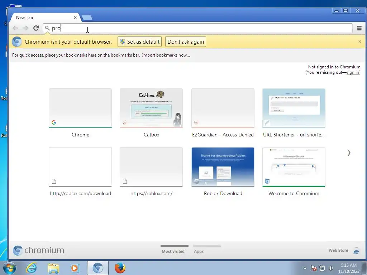Screen dimensions: 367x275
Task: Open the https://roblox.com/ thumbnail
Action: pyautogui.click(x=151, y=167)
